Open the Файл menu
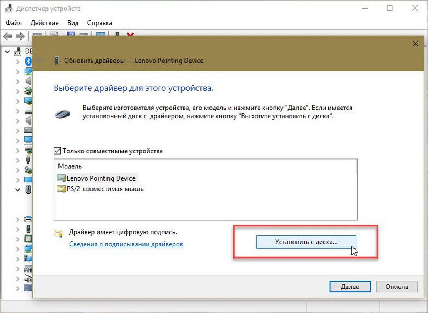428x313 pixels. click(14, 23)
